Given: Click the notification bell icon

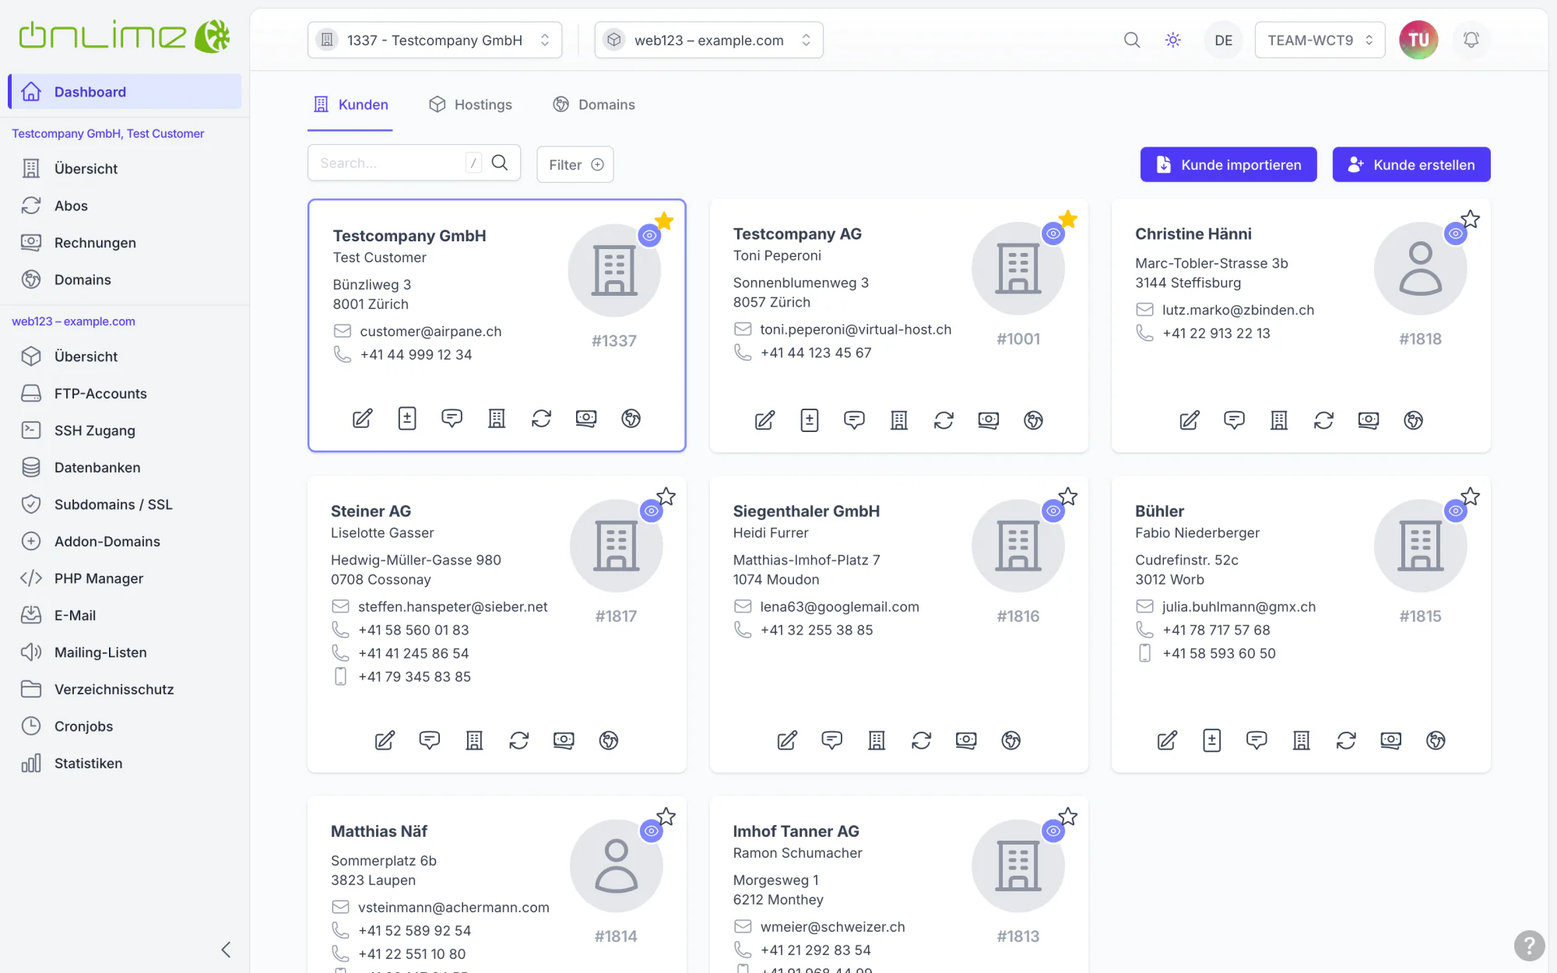Looking at the screenshot, I should point(1471,40).
